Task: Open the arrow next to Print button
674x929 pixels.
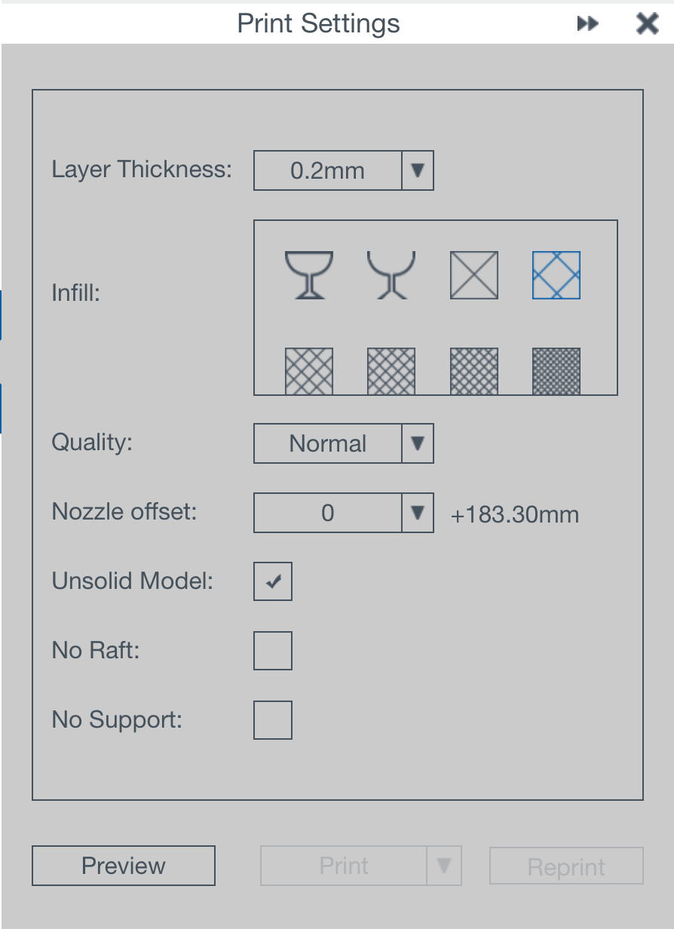Action: tap(444, 866)
